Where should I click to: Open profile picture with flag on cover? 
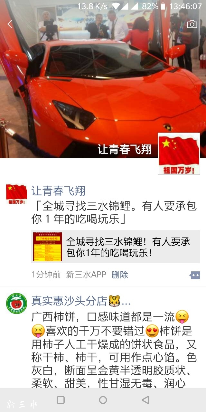[179, 154]
